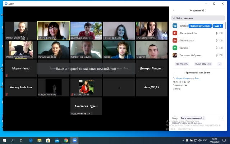Select Дмитрий Василен.. video tile

(x=86, y=31)
